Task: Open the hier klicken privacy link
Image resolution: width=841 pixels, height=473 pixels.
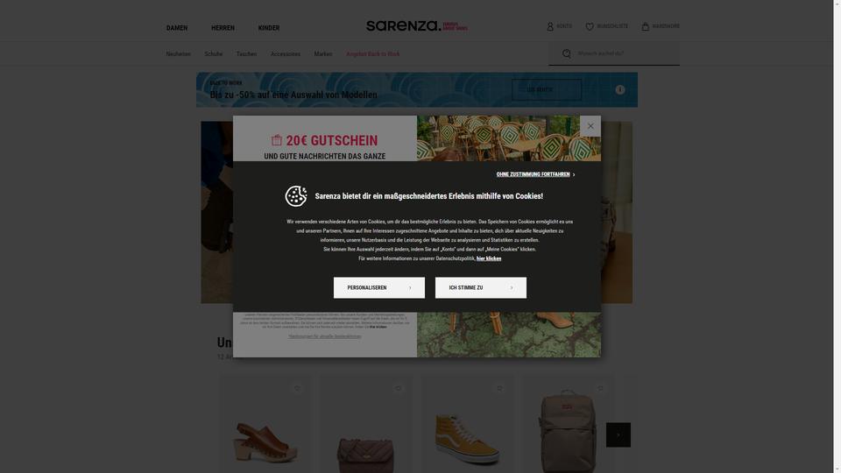Action: (x=489, y=258)
